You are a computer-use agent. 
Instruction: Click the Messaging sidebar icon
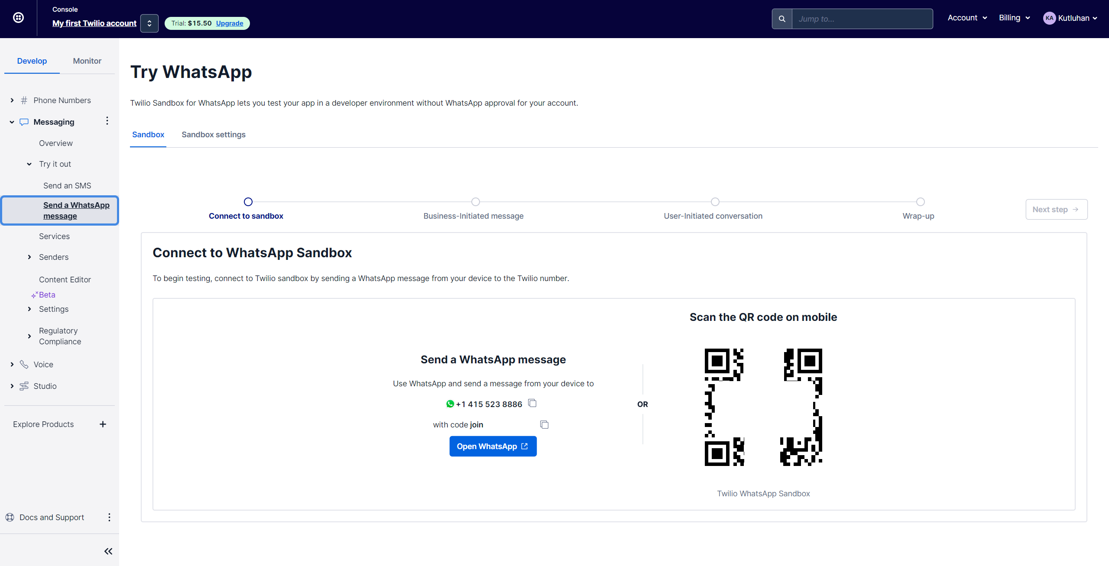point(24,121)
